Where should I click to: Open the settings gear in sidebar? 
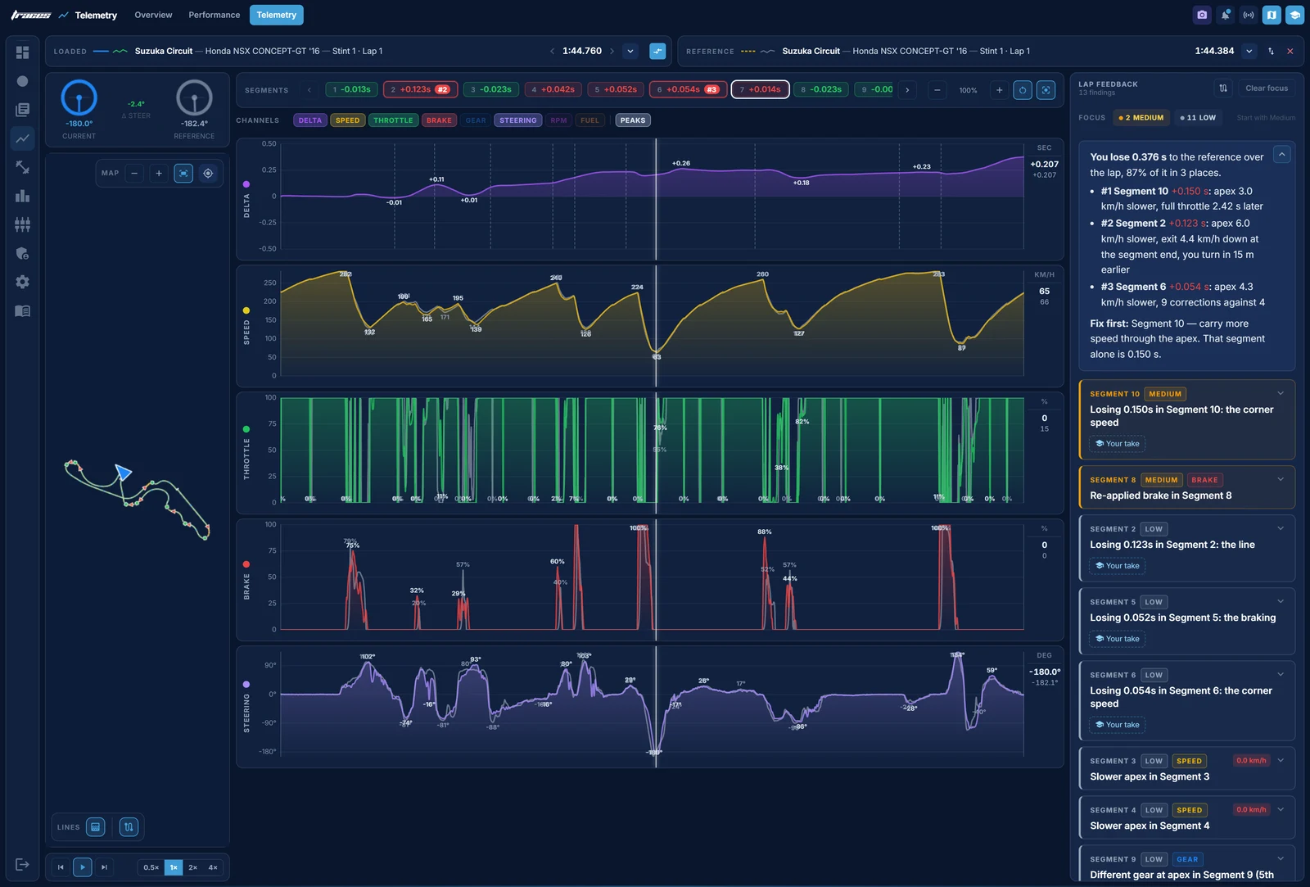22,282
